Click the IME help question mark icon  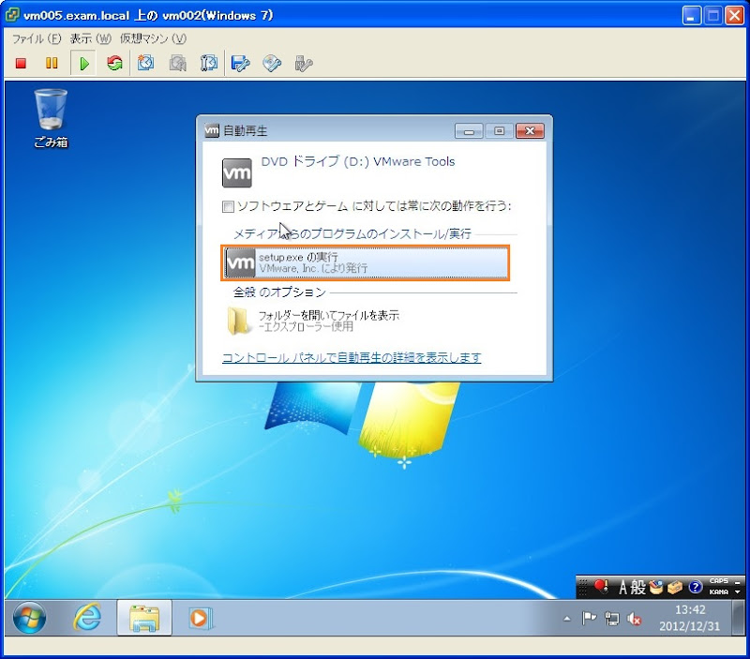pos(696,587)
